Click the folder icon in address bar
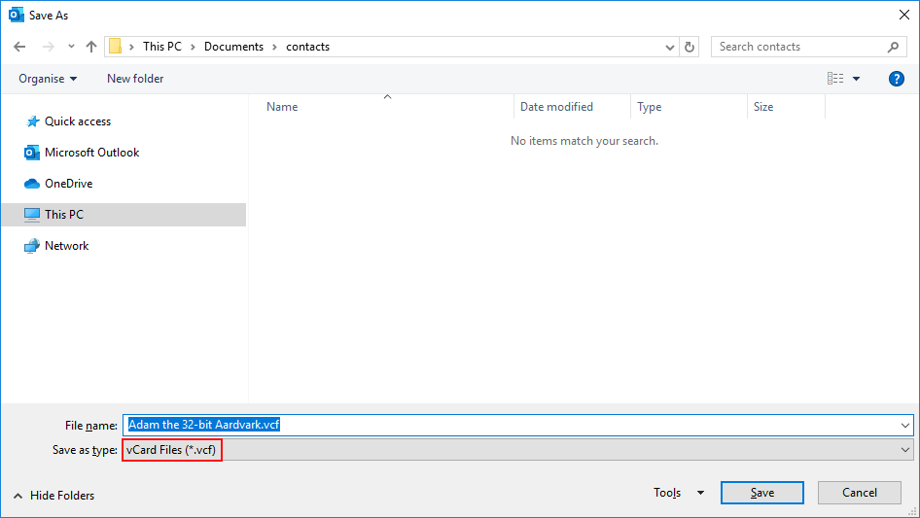This screenshot has height=518, width=920. [115, 47]
